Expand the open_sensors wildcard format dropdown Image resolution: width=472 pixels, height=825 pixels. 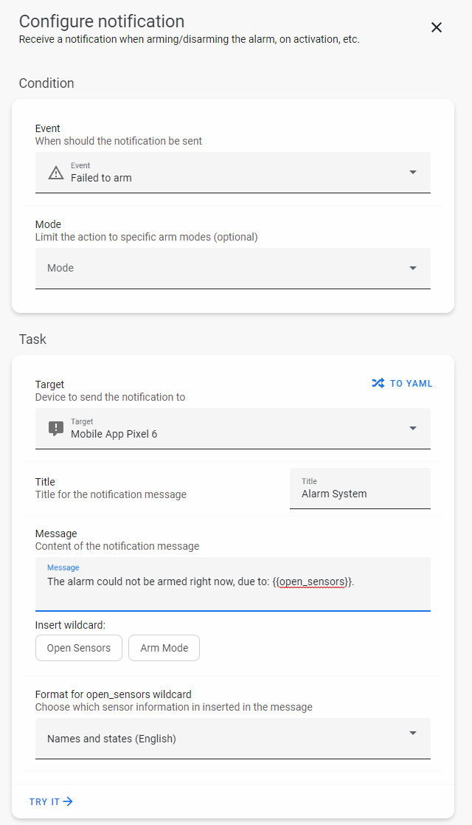pyautogui.click(x=413, y=733)
